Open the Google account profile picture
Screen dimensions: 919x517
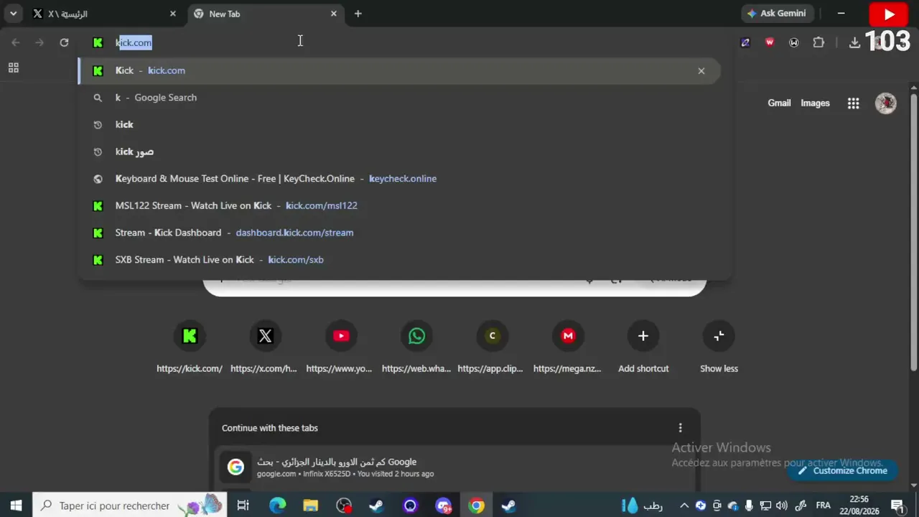885,103
